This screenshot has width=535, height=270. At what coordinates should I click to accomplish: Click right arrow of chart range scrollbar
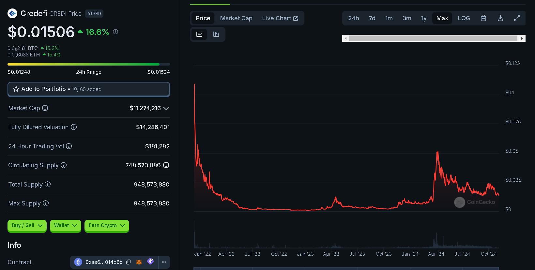point(522,38)
